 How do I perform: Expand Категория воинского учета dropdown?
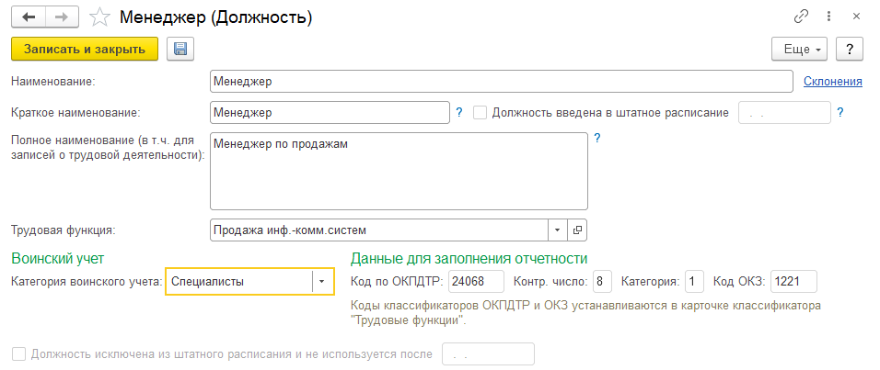pos(322,282)
